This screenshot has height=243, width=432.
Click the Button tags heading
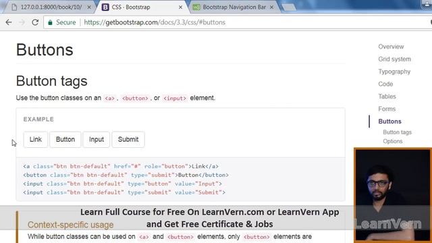tap(51, 81)
